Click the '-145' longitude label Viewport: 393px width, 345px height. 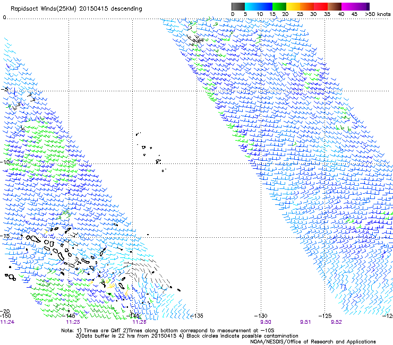pos(69,316)
